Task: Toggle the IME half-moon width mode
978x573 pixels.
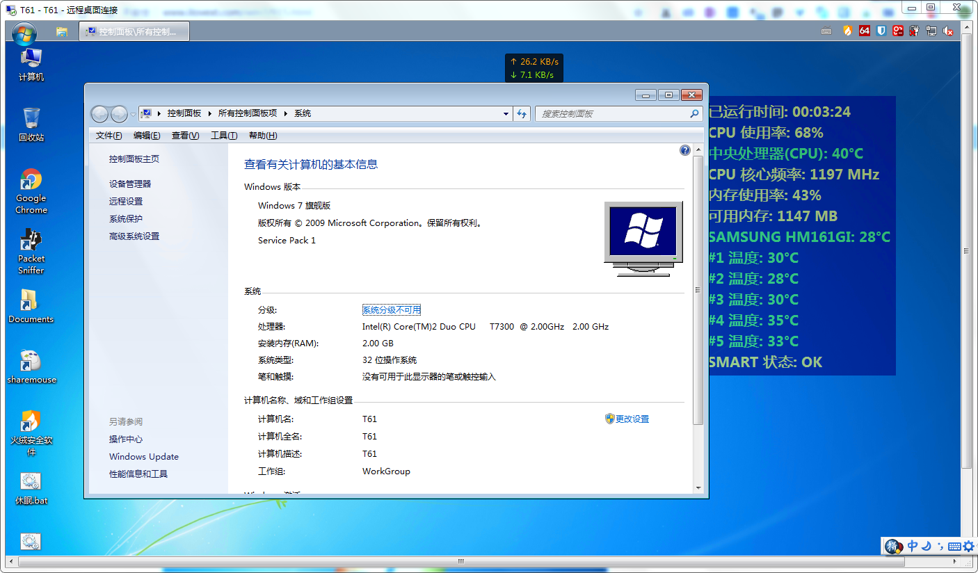Action: [x=927, y=547]
